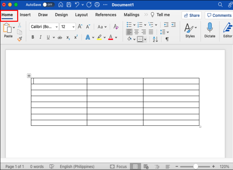
Task: Open the References tab
Action: pyautogui.click(x=106, y=15)
